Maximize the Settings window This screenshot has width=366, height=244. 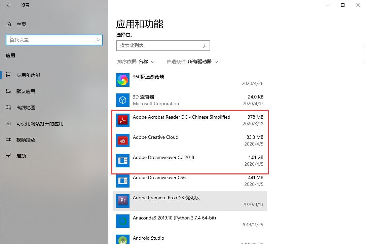(343, 5)
